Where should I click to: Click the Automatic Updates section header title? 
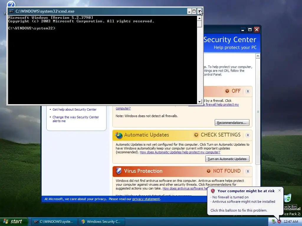coord(146,135)
